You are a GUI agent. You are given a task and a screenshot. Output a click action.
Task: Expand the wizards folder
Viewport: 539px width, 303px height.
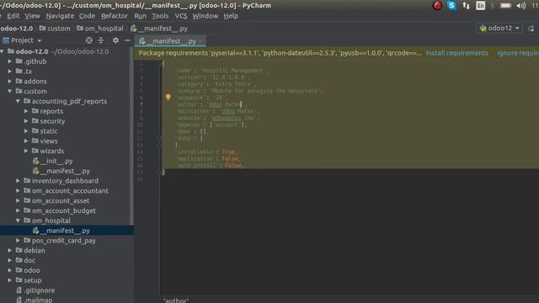(x=26, y=151)
